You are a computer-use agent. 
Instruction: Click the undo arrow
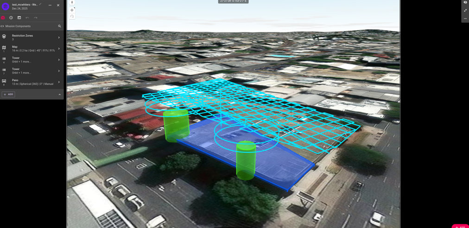[x=27, y=18]
